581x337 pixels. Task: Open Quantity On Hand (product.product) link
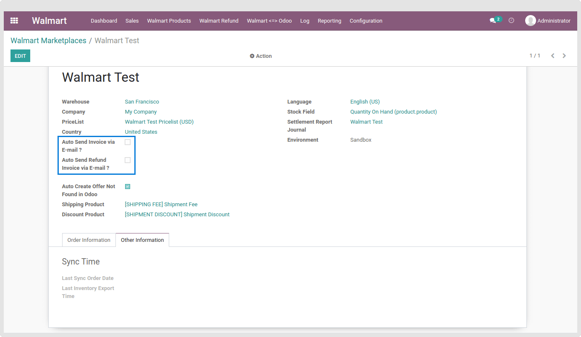click(393, 112)
